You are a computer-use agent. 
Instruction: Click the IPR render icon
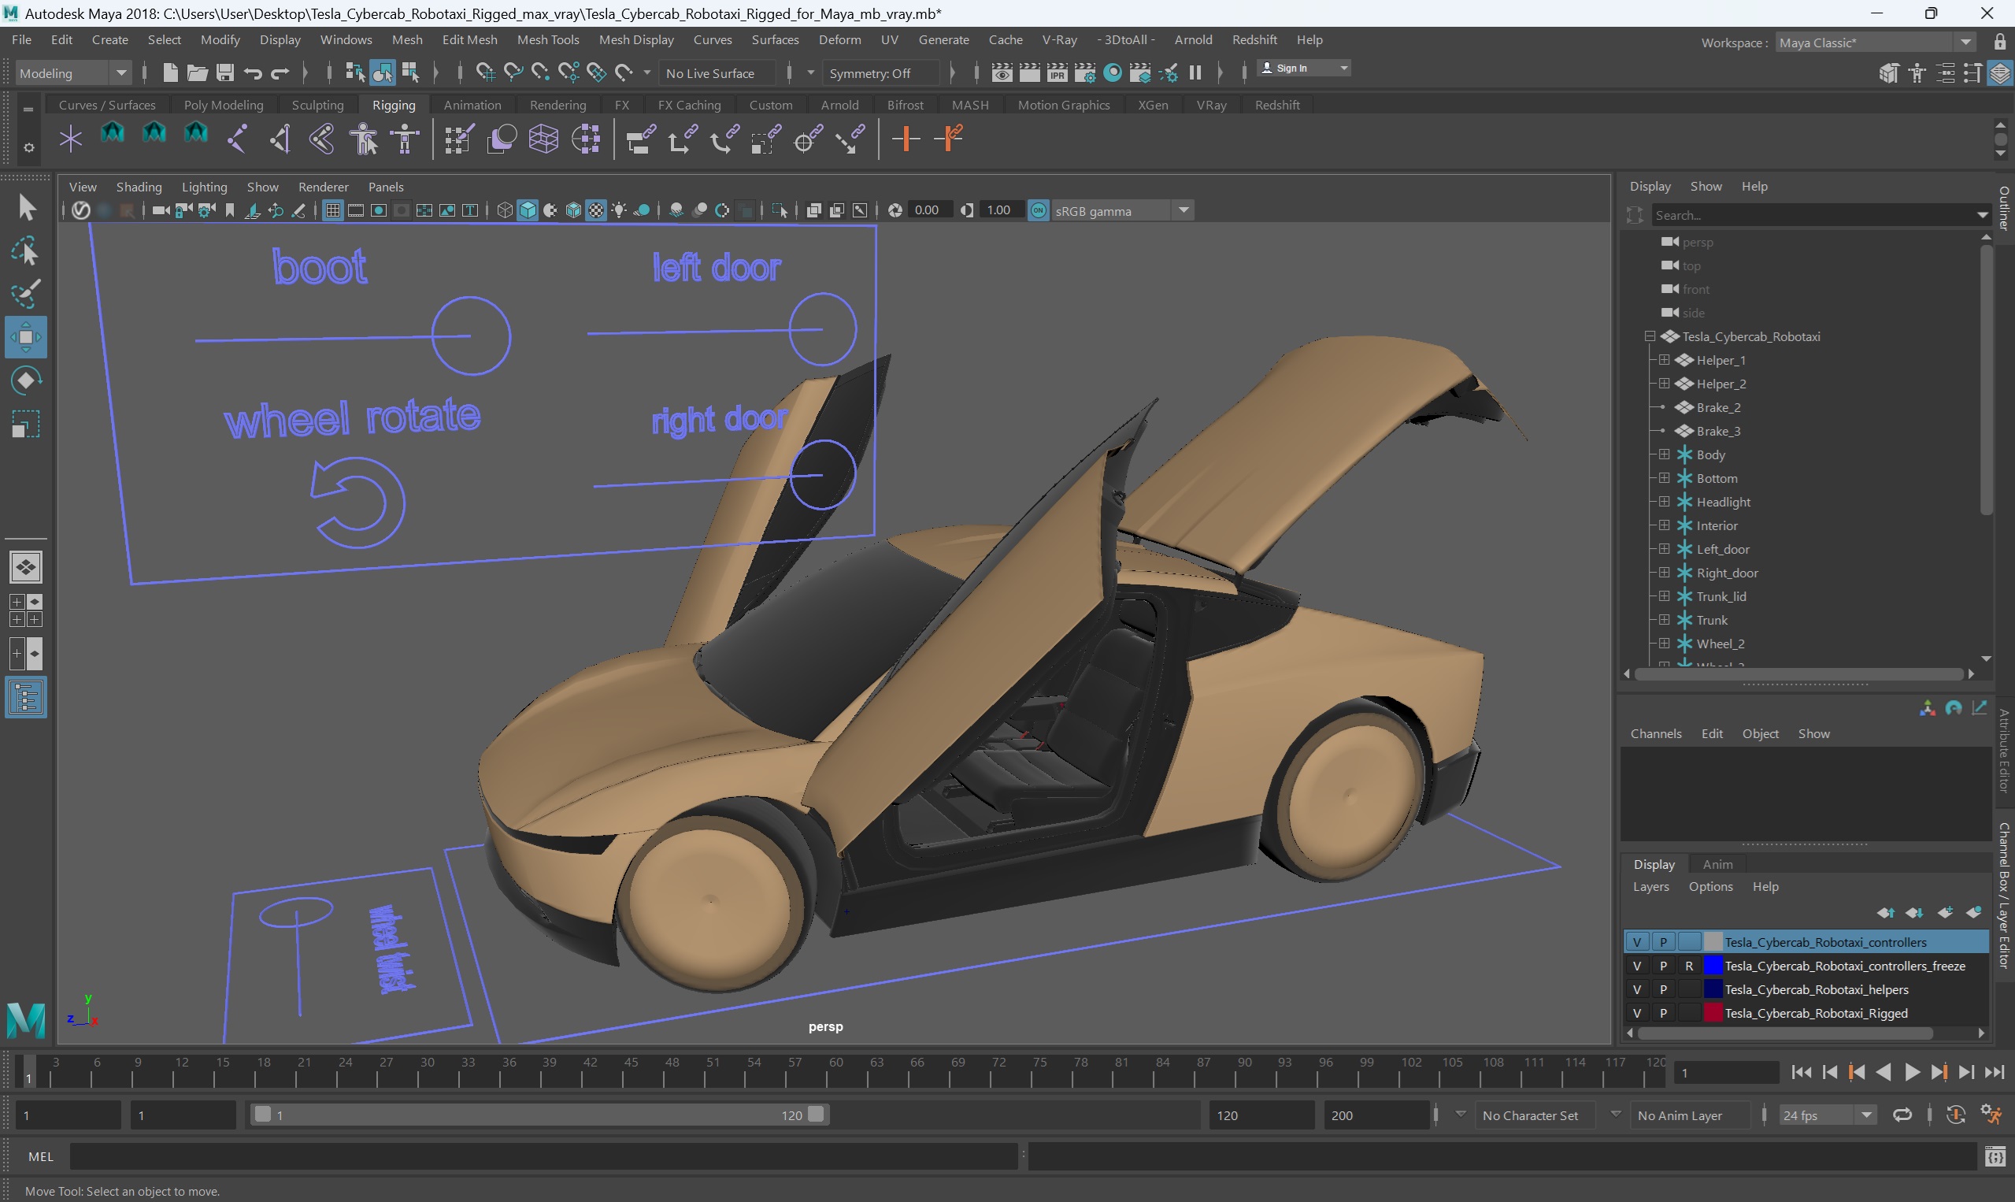[x=1058, y=73]
